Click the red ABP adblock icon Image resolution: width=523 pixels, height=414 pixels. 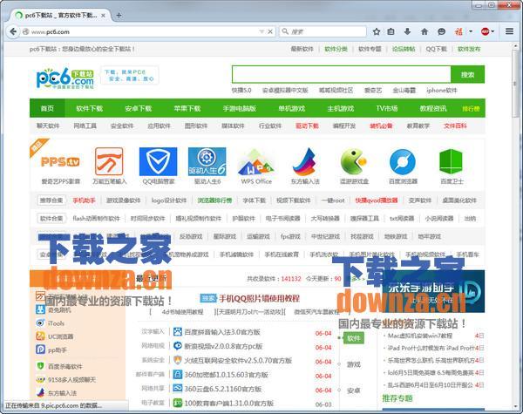(x=486, y=31)
